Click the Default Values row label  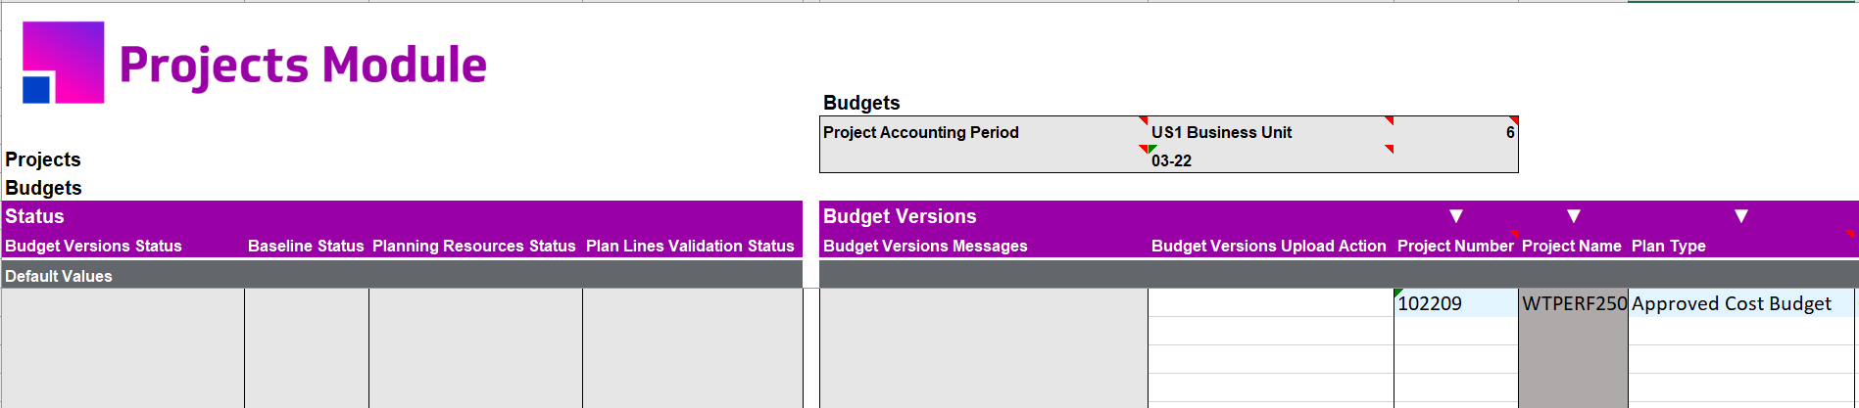click(59, 276)
